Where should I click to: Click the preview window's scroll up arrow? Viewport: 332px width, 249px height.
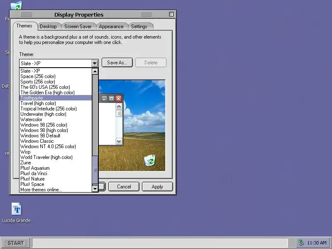coord(119,107)
